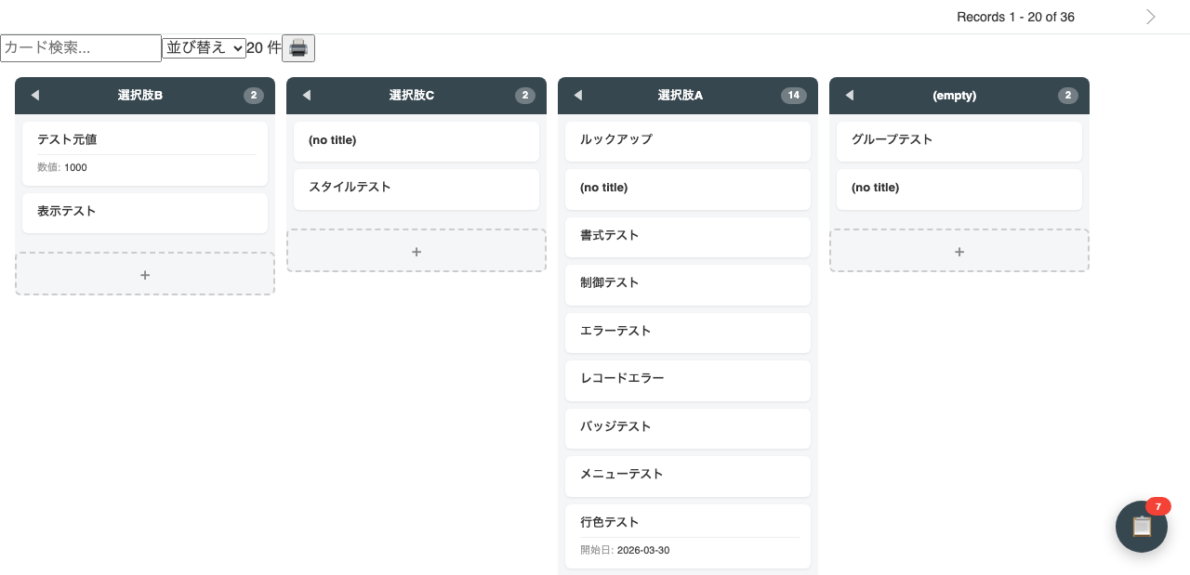Open the 行色テスト card
The height and width of the screenshot is (575, 1190).
(x=688, y=536)
